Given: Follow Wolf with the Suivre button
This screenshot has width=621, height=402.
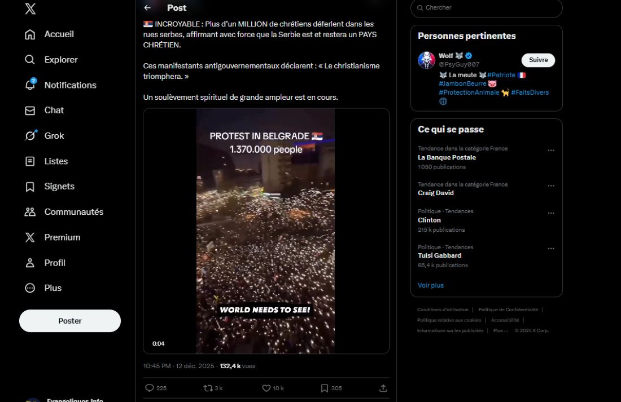Looking at the screenshot, I should point(538,60).
